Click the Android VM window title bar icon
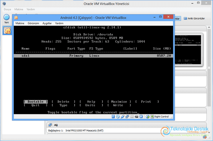 [16, 18]
